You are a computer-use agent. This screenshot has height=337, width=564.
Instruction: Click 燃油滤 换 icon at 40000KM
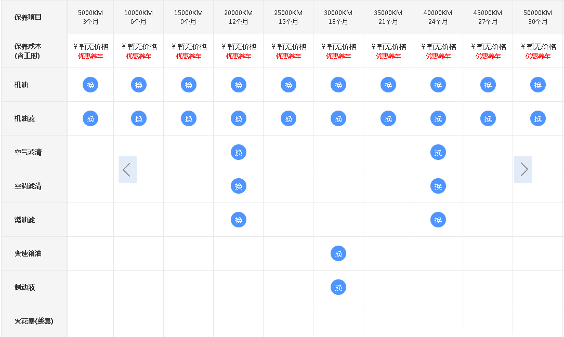coord(438,220)
